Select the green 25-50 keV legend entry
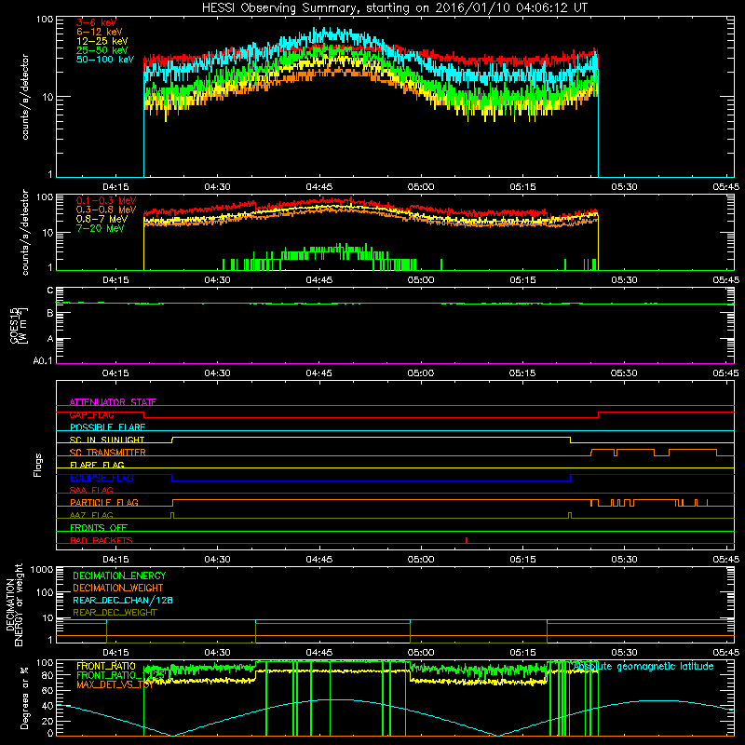The width and height of the screenshot is (745, 745). 102,50
